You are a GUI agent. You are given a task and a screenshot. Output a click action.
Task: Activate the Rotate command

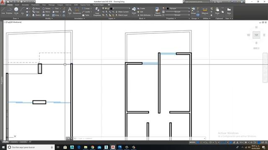point(46,8)
